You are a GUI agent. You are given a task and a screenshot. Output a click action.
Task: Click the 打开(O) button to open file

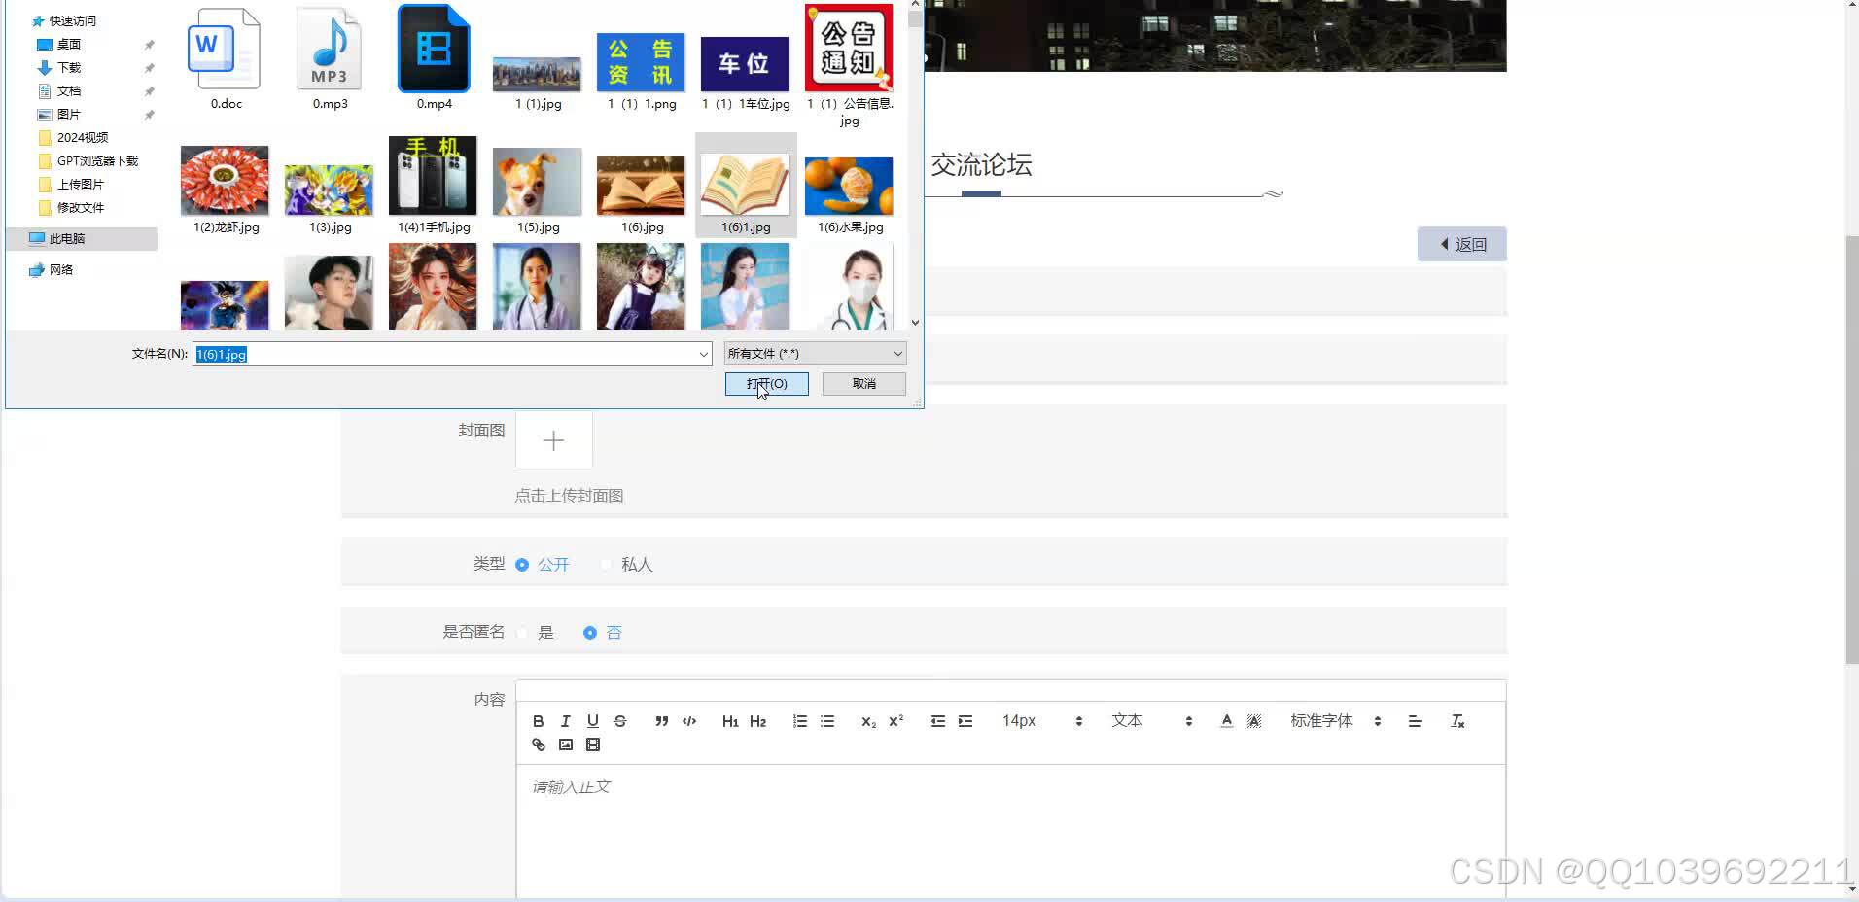[x=766, y=383]
